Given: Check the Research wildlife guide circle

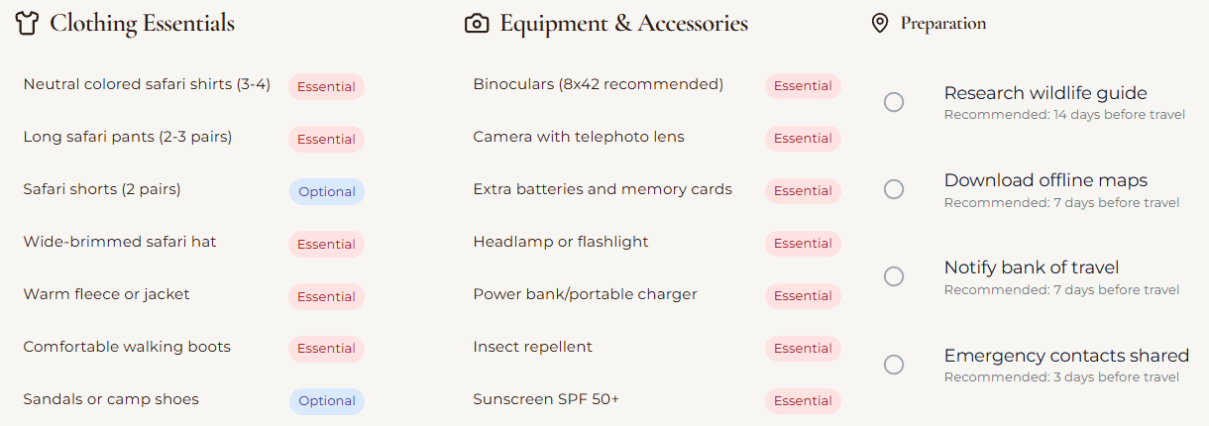Looking at the screenshot, I should pos(894,102).
